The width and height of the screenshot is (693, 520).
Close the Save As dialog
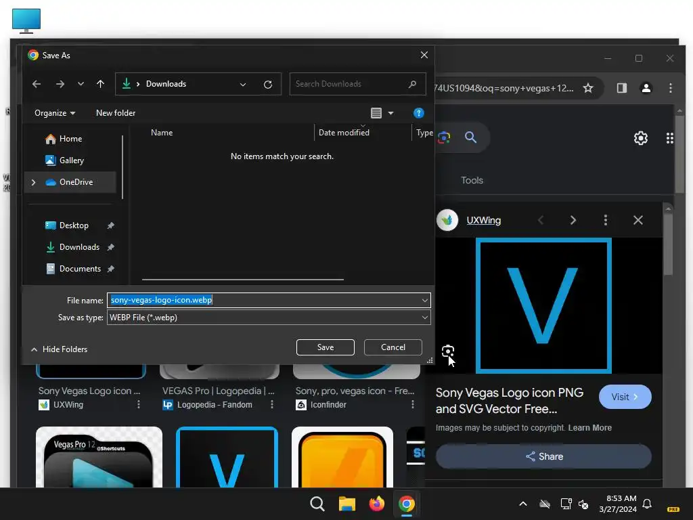click(x=424, y=55)
